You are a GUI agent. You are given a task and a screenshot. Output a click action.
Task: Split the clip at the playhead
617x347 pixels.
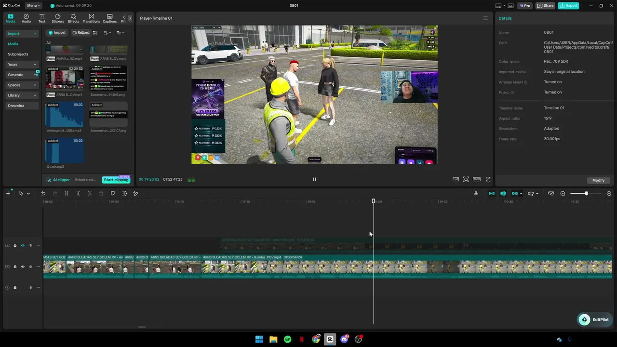(67, 194)
